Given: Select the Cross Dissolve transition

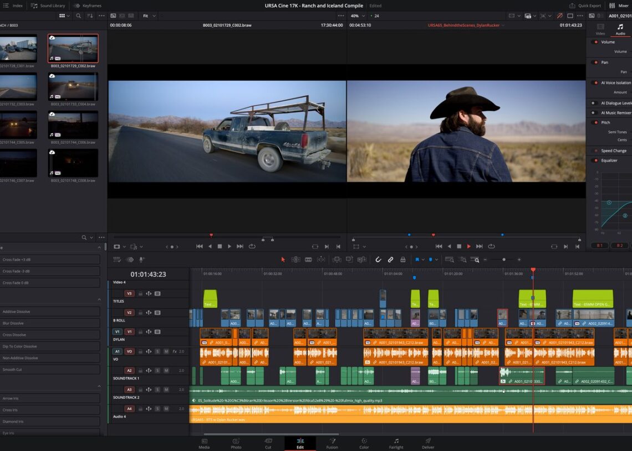Looking at the screenshot, I should 50,335.
